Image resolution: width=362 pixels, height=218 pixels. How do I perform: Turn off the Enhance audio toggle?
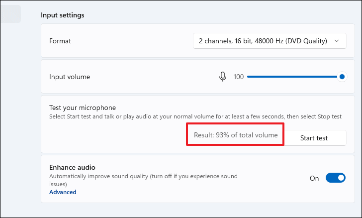[335, 178]
